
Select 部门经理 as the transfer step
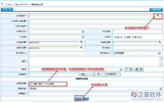[31, 83]
